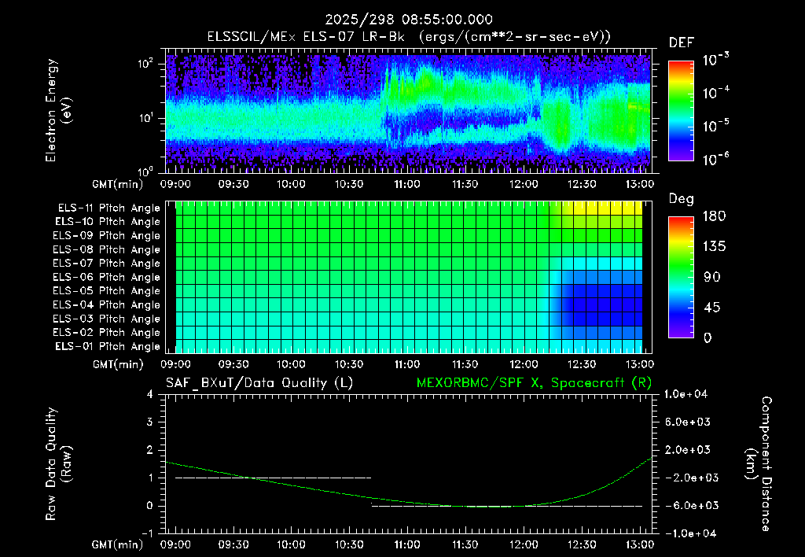The width and height of the screenshot is (805, 557).
Task: Select the ELS-10 Pitch Angle row label
Action: pos(108,222)
